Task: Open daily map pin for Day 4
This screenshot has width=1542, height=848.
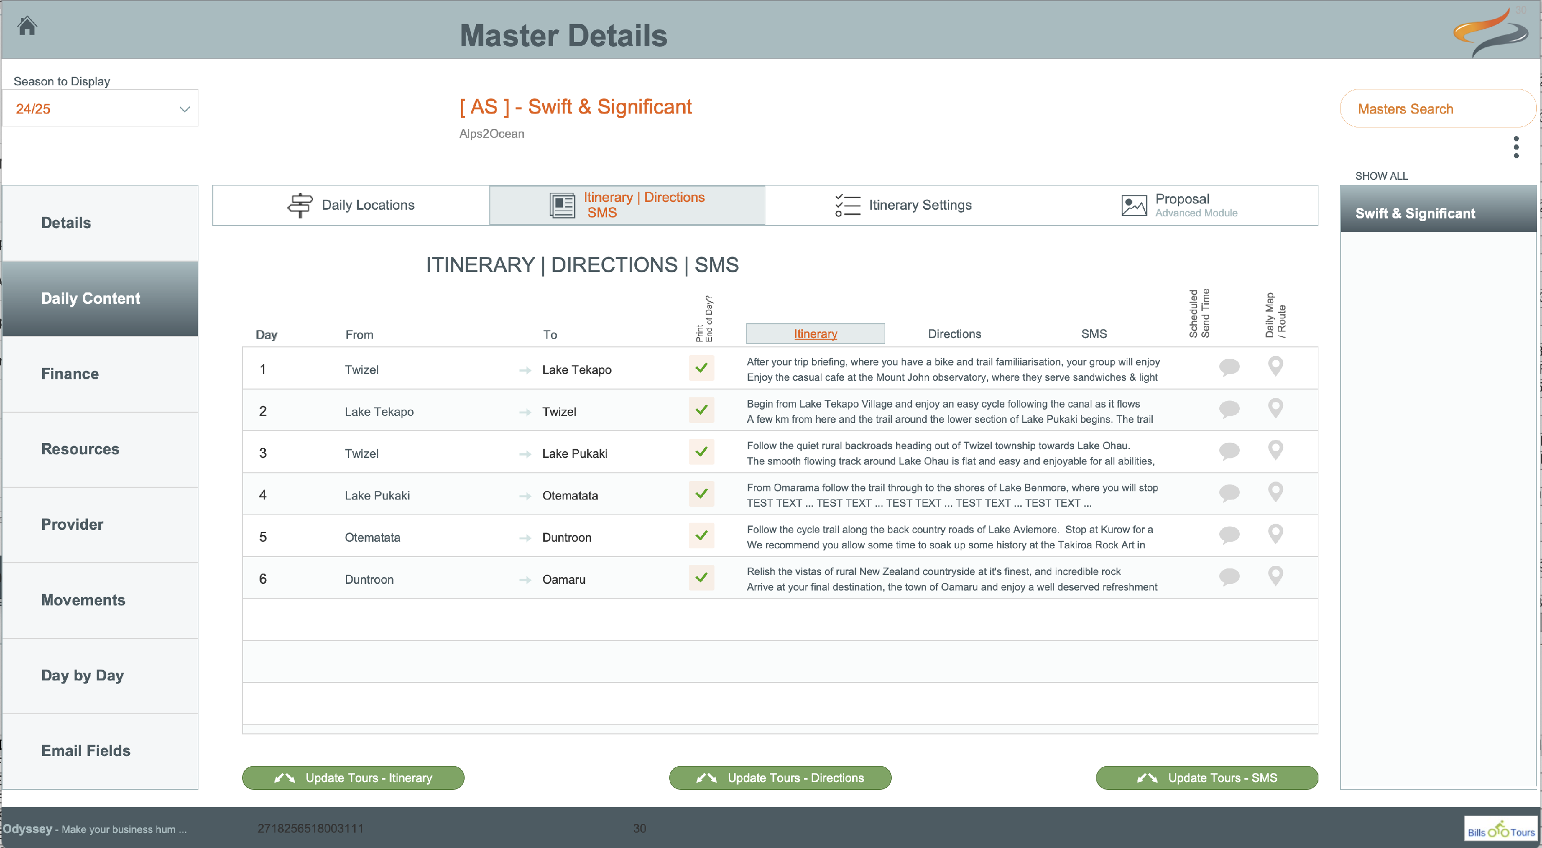Action: click(1276, 492)
